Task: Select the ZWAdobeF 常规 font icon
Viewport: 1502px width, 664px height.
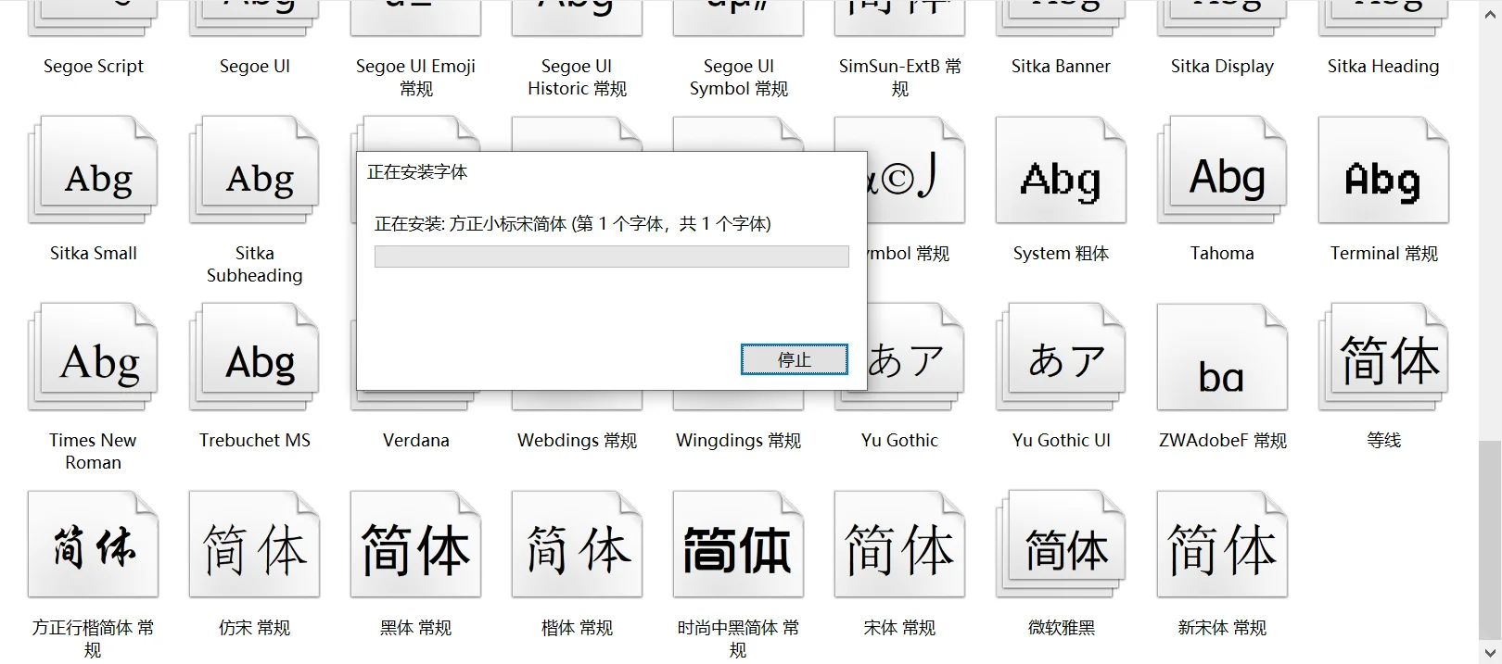Action: pyautogui.click(x=1222, y=357)
